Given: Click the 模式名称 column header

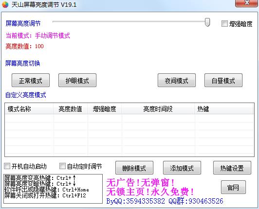Looking at the screenshot, I should click(x=29, y=109).
